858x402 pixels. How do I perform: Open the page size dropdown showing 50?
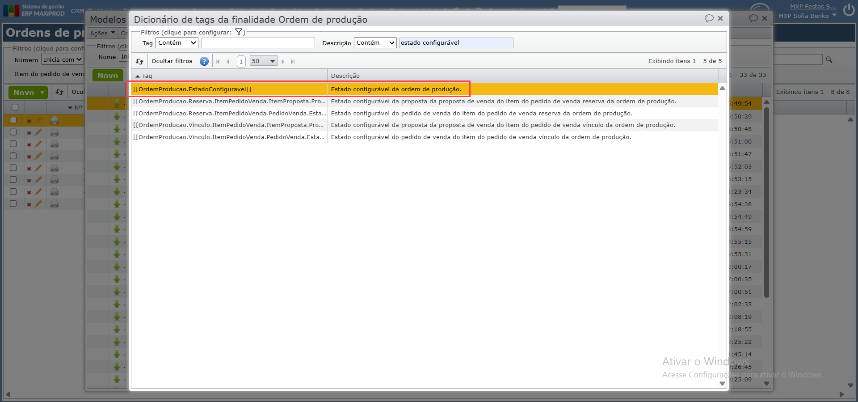point(263,61)
